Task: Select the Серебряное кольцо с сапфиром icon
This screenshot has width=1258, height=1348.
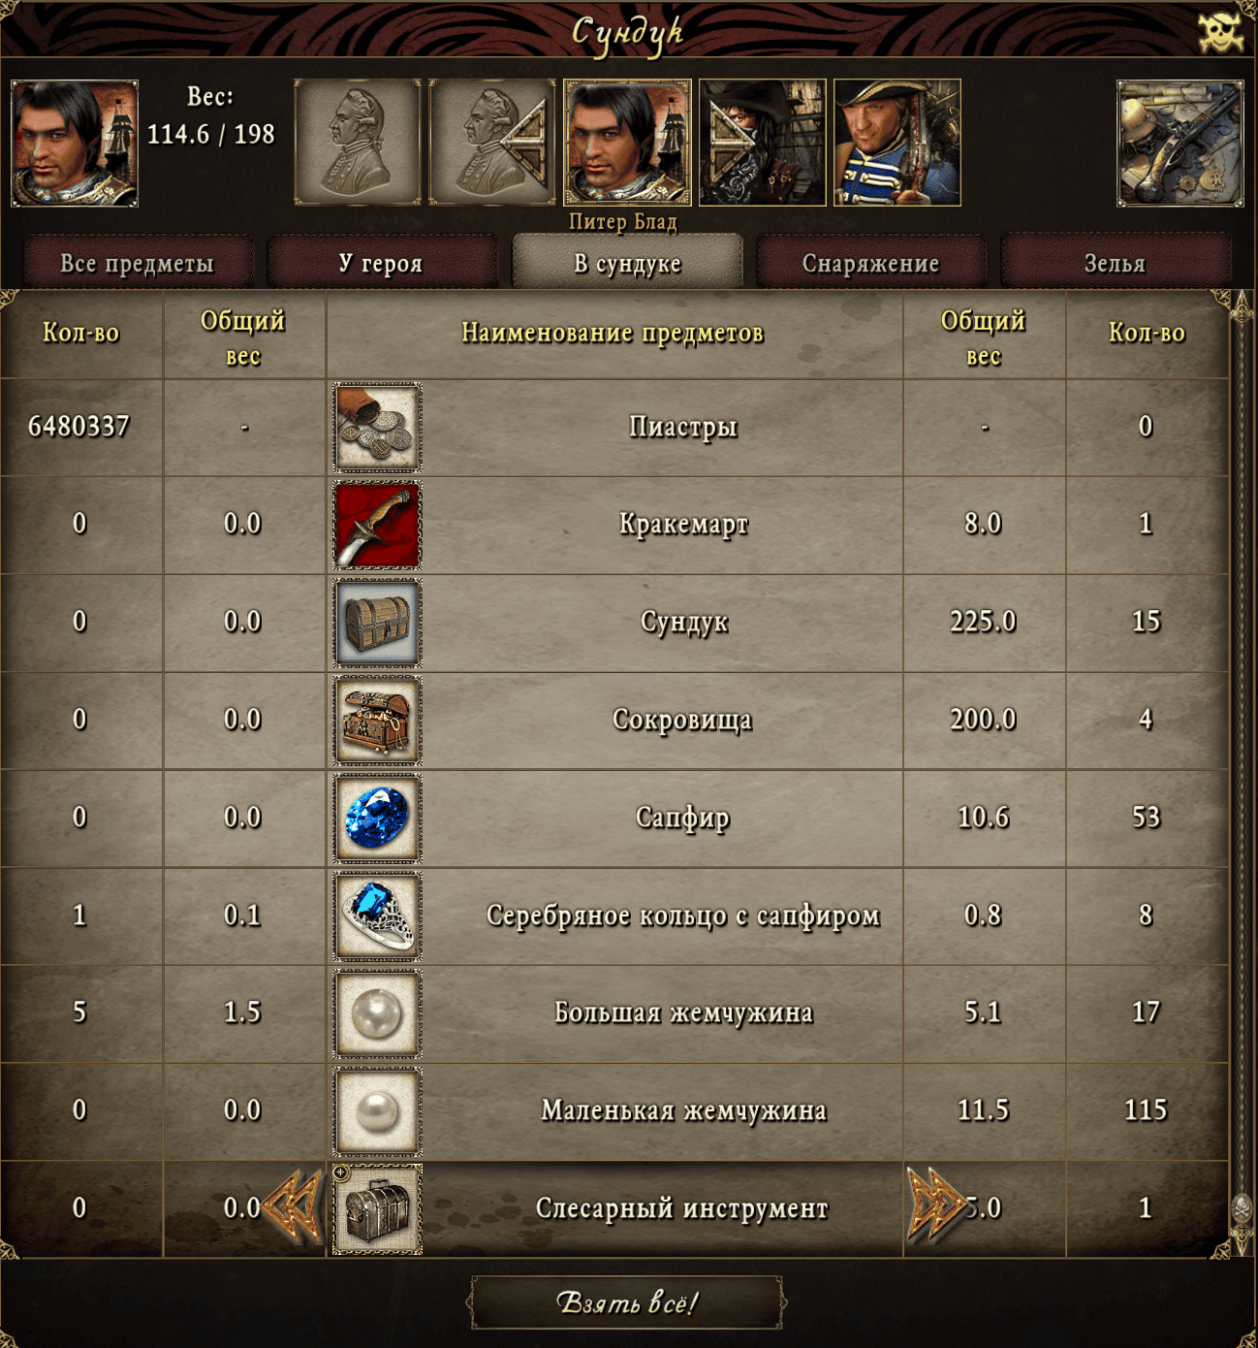Action: coord(377,915)
